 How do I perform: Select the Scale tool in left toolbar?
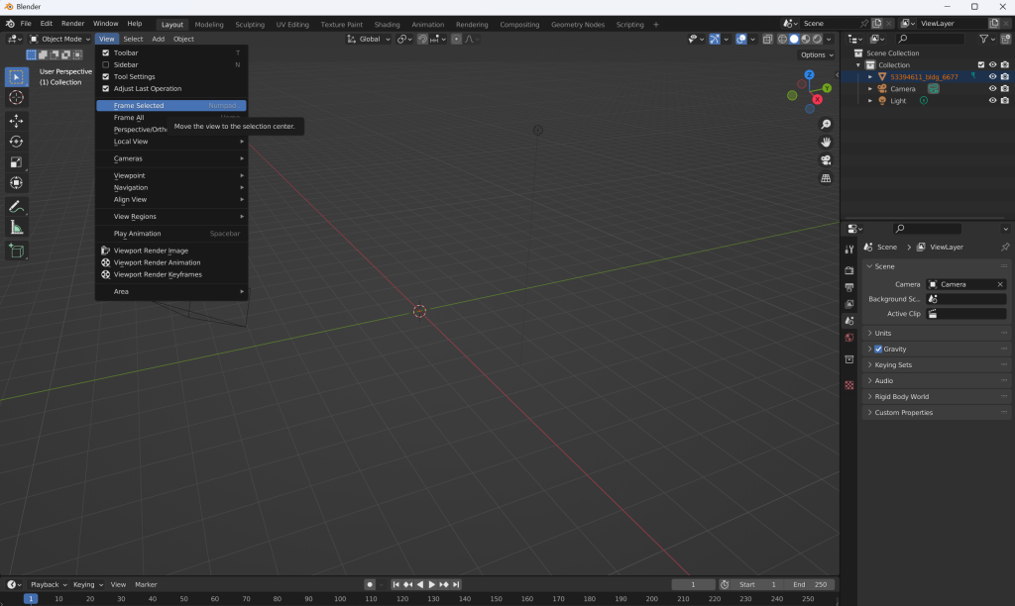(x=17, y=162)
